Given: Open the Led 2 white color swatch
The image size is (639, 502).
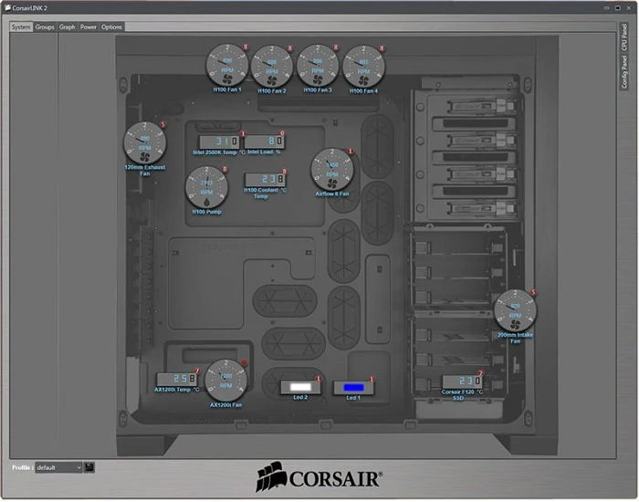Looking at the screenshot, I should 300,387.
